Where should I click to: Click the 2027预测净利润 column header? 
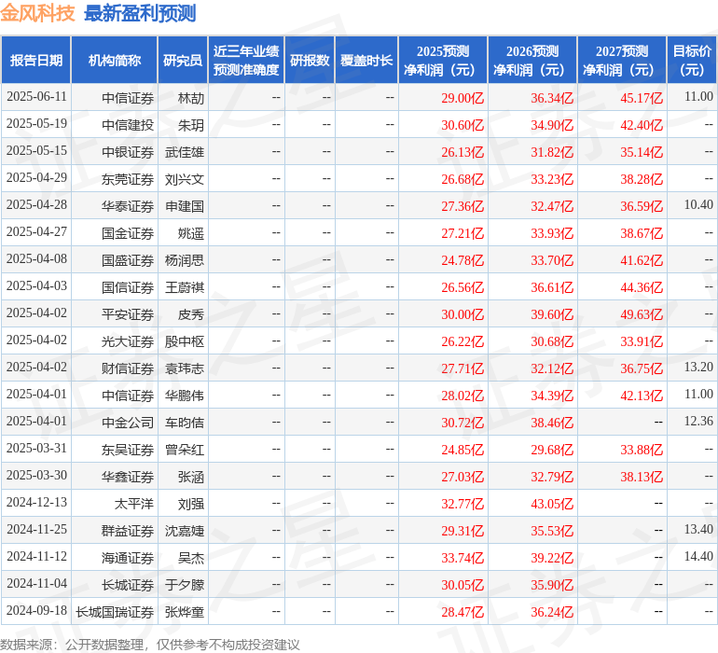pos(622,61)
